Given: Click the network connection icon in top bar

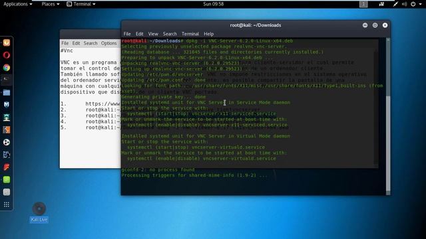Looking at the screenshot, I should tap(395, 4).
